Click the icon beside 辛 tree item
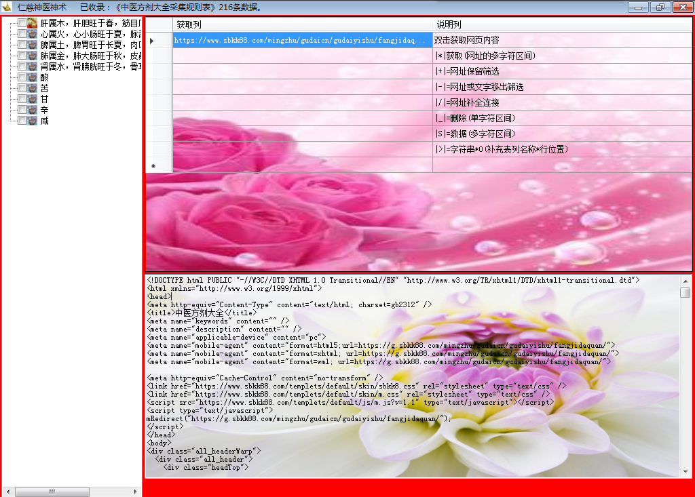This screenshot has width=695, height=497. point(33,110)
